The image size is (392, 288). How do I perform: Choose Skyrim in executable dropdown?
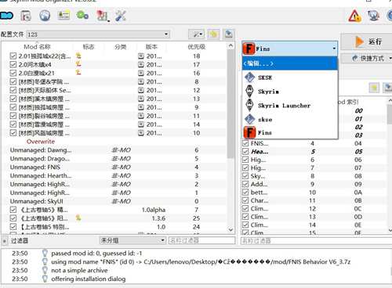pos(290,92)
